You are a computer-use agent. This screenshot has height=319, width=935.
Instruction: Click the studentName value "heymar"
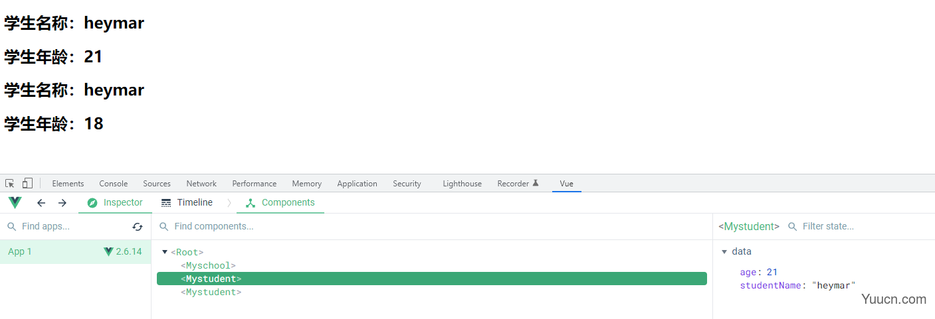click(x=833, y=286)
